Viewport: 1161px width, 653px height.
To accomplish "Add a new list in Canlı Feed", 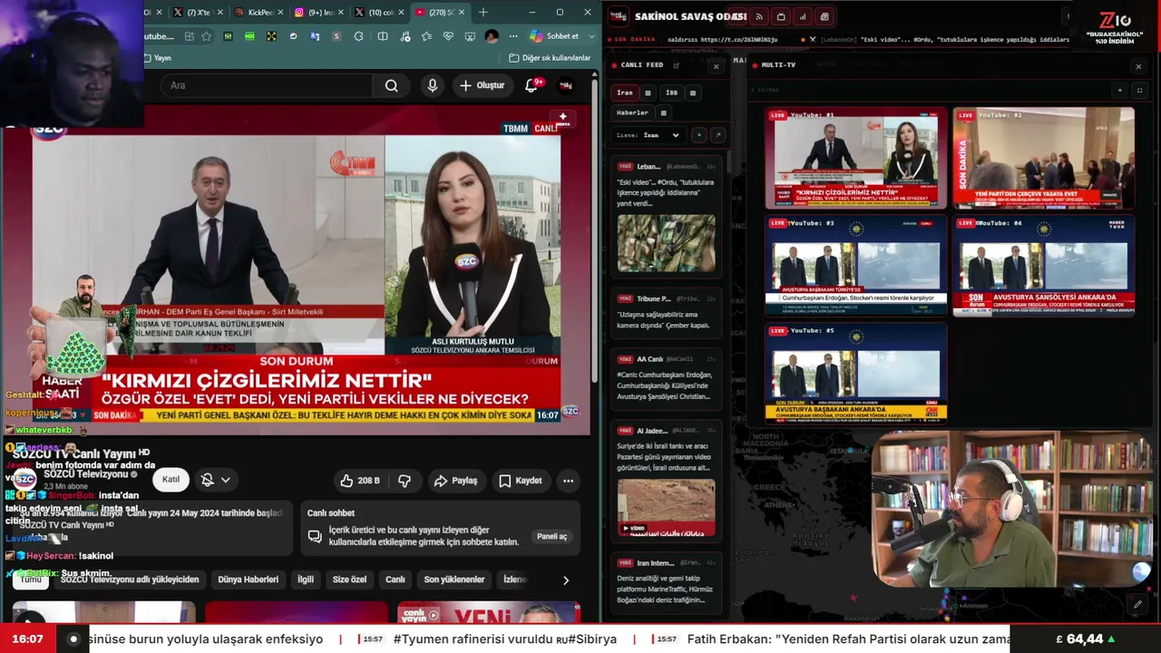I will [x=698, y=135].
